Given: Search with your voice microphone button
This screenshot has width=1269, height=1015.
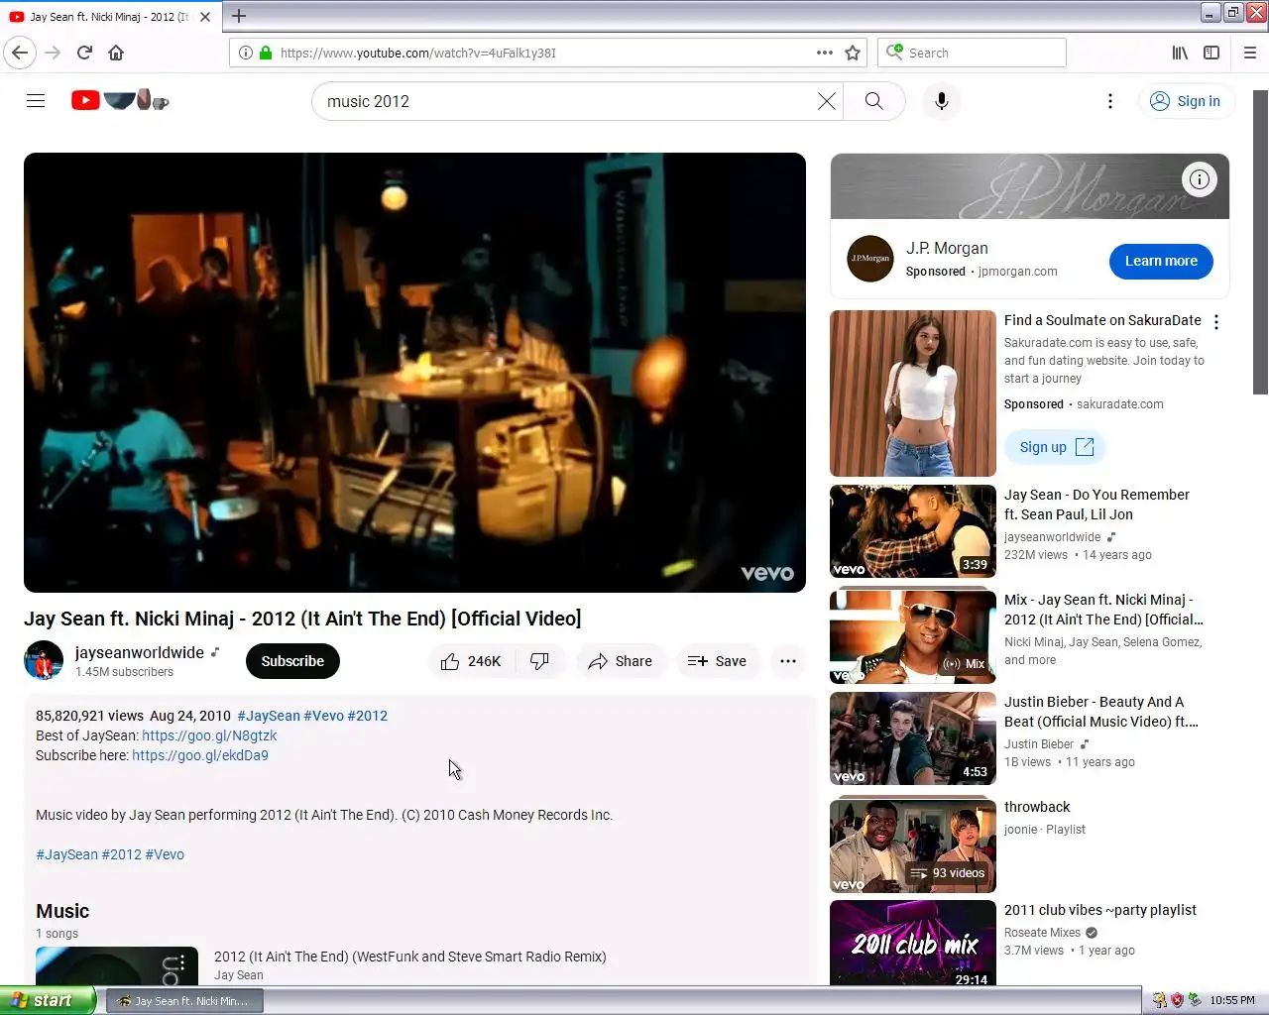Looking at the screenshot, I should 942,101.
